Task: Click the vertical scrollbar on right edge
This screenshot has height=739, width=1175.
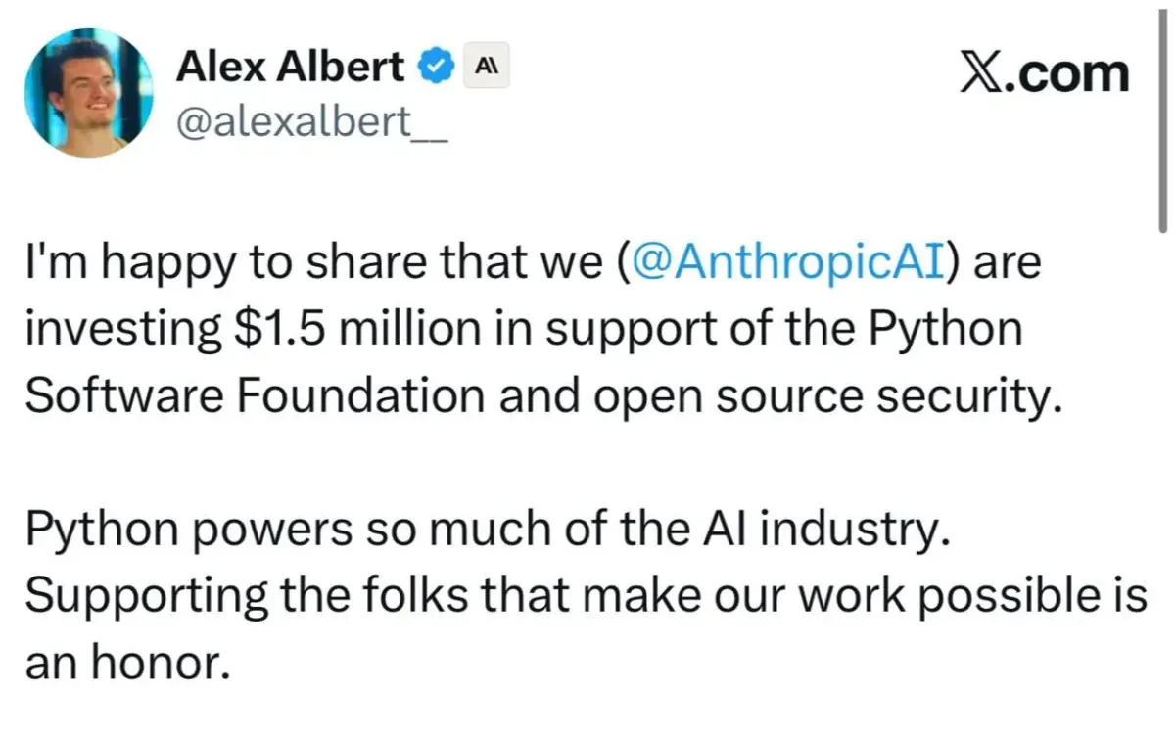Action: (x=1162, y=117)
